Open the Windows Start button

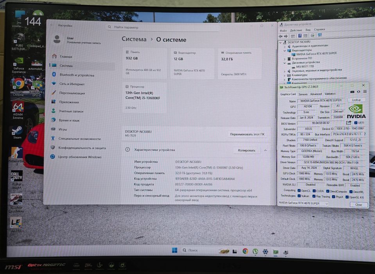[x=174, y=250]
